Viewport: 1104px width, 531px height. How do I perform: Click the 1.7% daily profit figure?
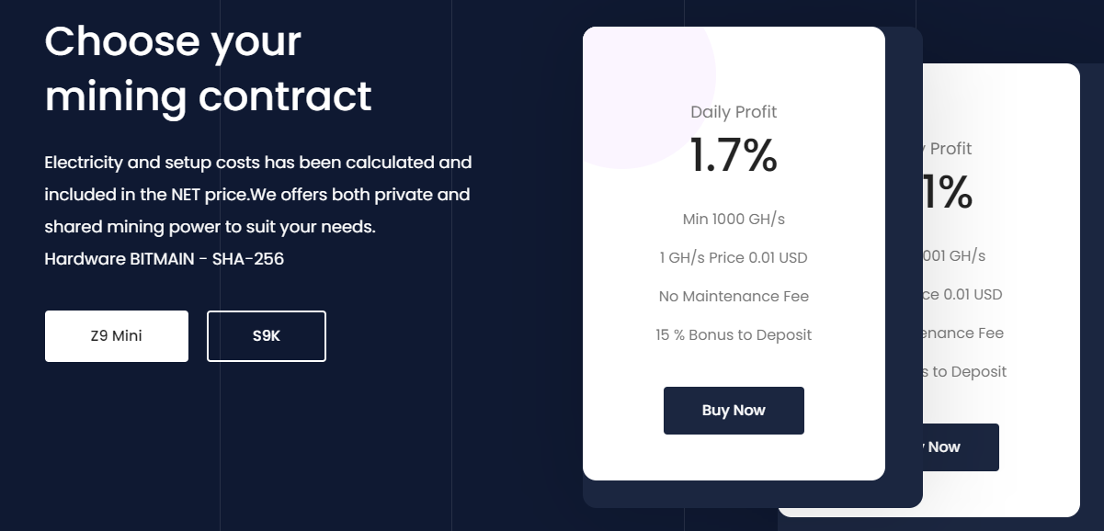[x=734, y=154]
